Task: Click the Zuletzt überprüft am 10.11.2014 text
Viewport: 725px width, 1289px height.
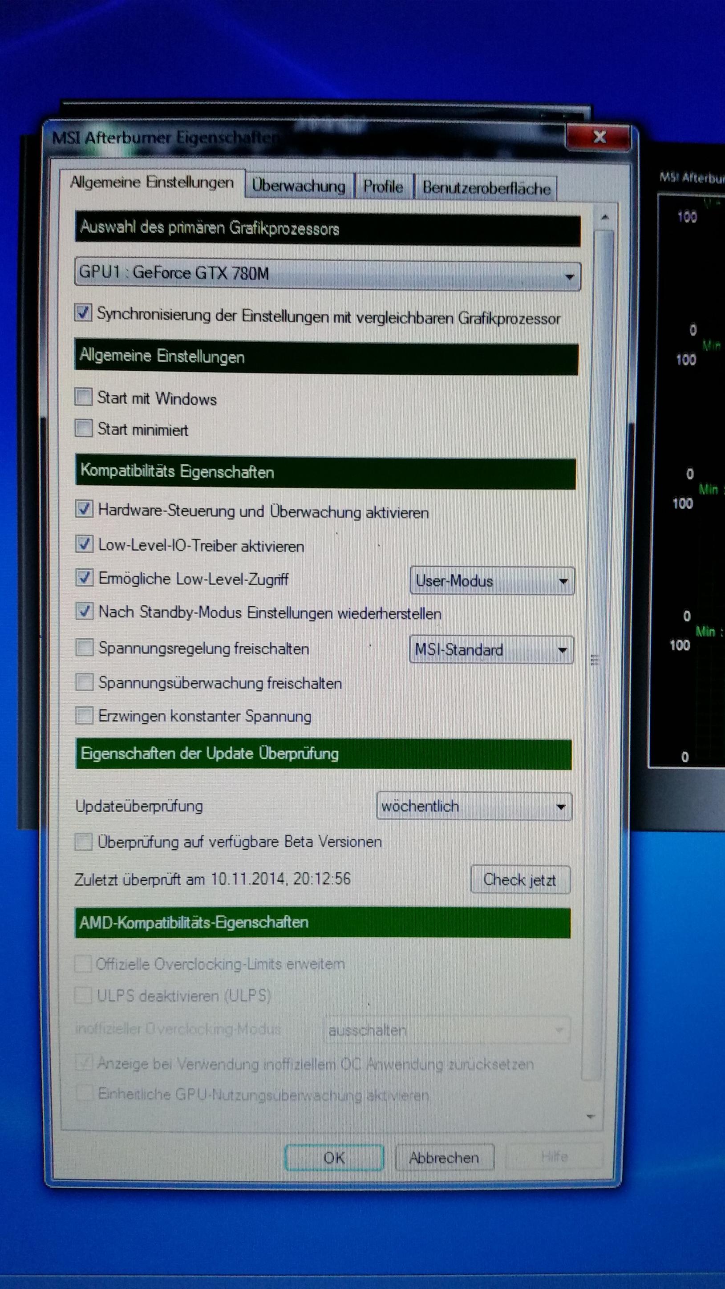Action: pyautogui.click(x=213, y=879)
